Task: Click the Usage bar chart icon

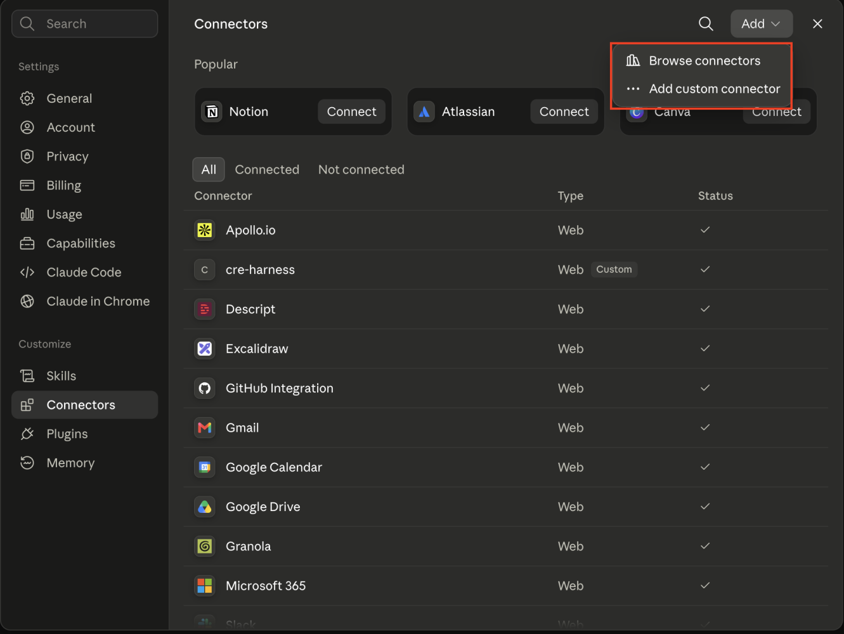Action: point(27,214)
